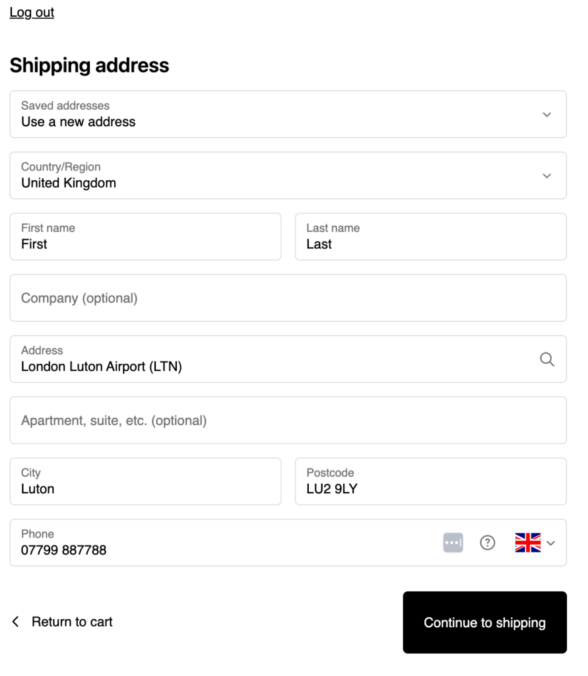Image resolution: width=588 pixels, height=676 pixels.
Task: Click the Country/Region chevron arrow
Action: point(546,176)
